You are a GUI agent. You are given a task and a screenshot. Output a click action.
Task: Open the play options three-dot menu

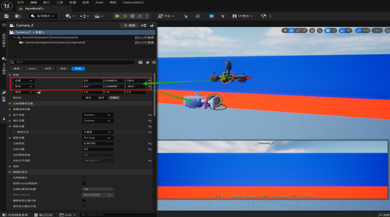coord(147,16)
